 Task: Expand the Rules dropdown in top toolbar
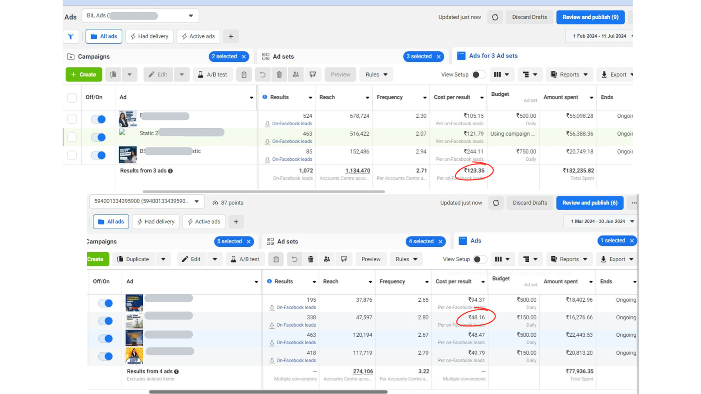click(x=376, y=74)
